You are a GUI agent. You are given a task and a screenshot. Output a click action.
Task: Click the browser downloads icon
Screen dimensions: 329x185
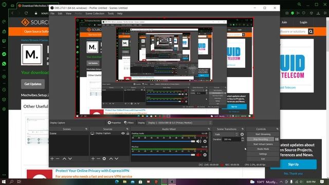click(x=318, y=13)
